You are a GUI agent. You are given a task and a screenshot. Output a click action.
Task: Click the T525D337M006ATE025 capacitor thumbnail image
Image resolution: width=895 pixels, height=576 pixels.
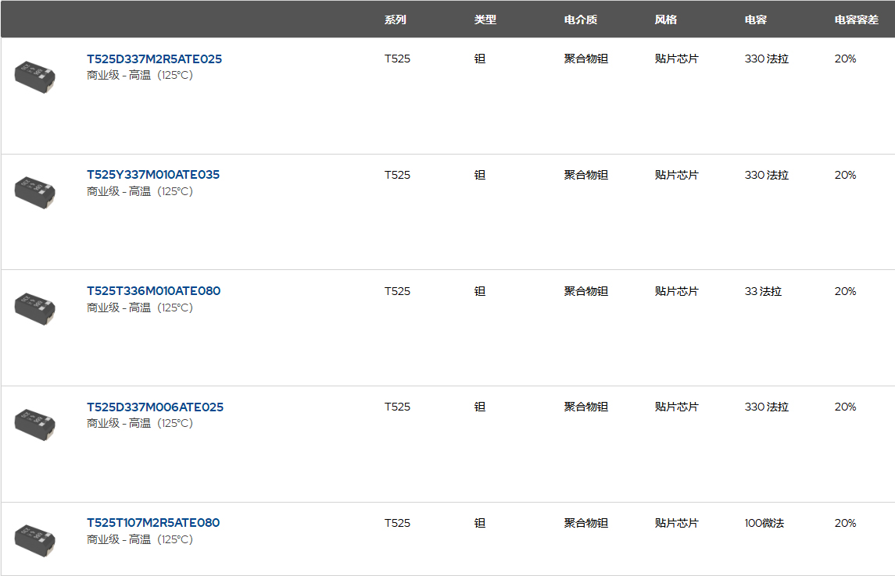pos(35,423)
